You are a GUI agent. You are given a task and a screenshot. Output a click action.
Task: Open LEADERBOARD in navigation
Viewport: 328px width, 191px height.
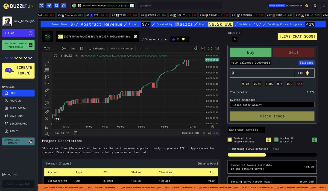18,124
